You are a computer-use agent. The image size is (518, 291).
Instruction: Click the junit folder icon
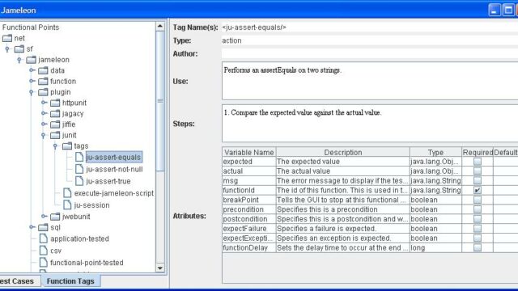55,135
